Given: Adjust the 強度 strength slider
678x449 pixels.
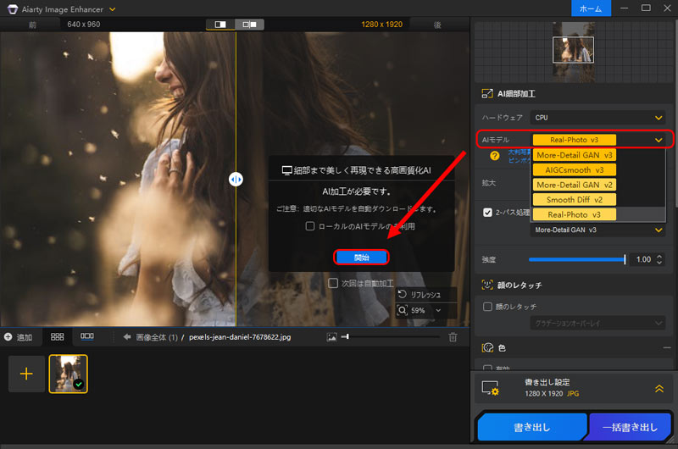Looking at the screenshot, I should pyautogui.click(x=577, y=259).
